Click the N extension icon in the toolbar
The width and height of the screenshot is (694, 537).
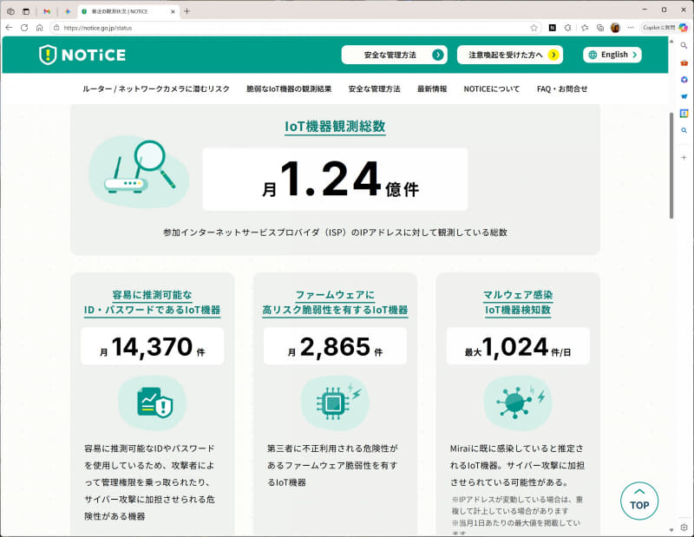click(553, 27)
